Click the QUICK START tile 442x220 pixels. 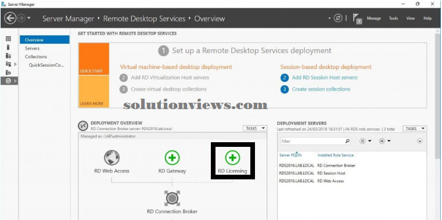[94, 59]
